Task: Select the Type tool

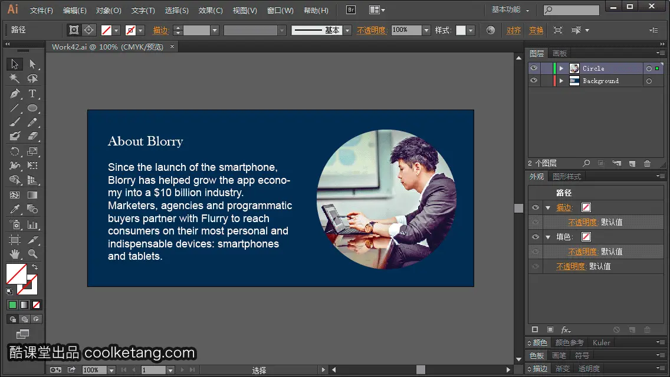Action: pos(32,94)
